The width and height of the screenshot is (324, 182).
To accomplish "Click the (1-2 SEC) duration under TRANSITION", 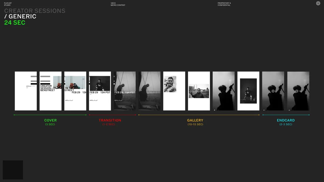I will coord(109,124).
